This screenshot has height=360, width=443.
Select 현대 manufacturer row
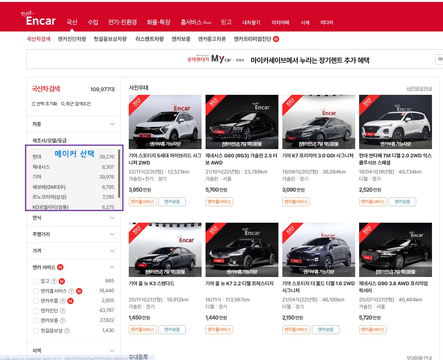tap(73, 157)
